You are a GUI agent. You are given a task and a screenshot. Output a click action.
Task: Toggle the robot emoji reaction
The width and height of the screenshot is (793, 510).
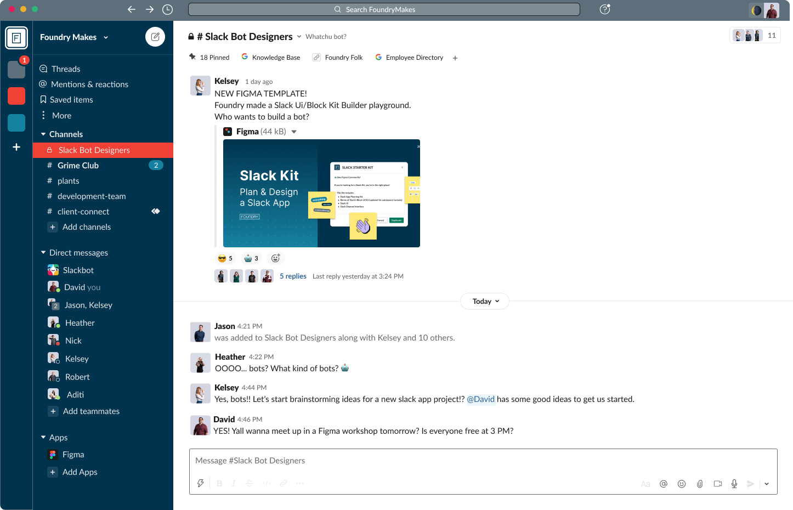point(251,258)
